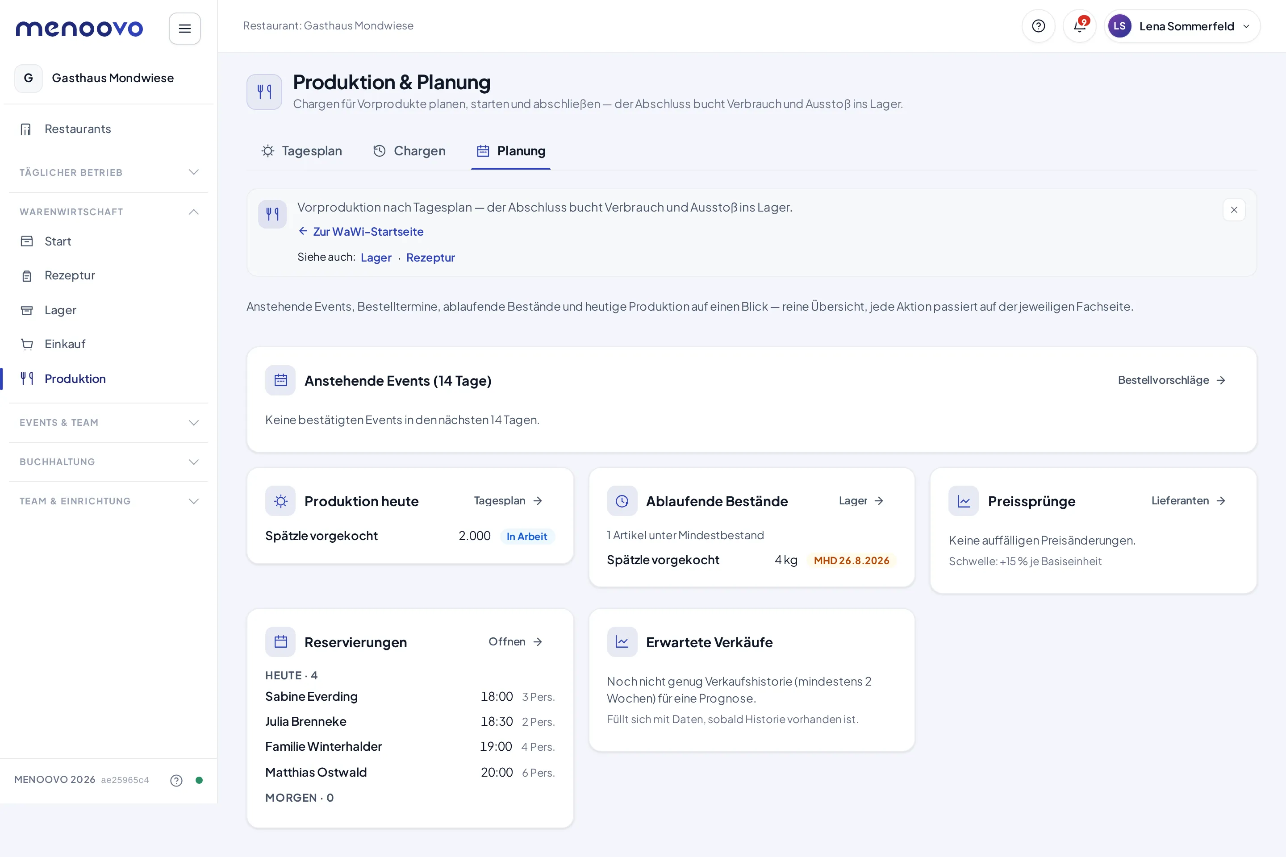
Task: Click the LS user avatar
Action: (1119, 26)
